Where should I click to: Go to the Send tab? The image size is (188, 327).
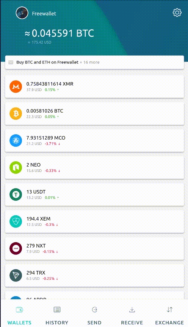[x=94, y=316]
